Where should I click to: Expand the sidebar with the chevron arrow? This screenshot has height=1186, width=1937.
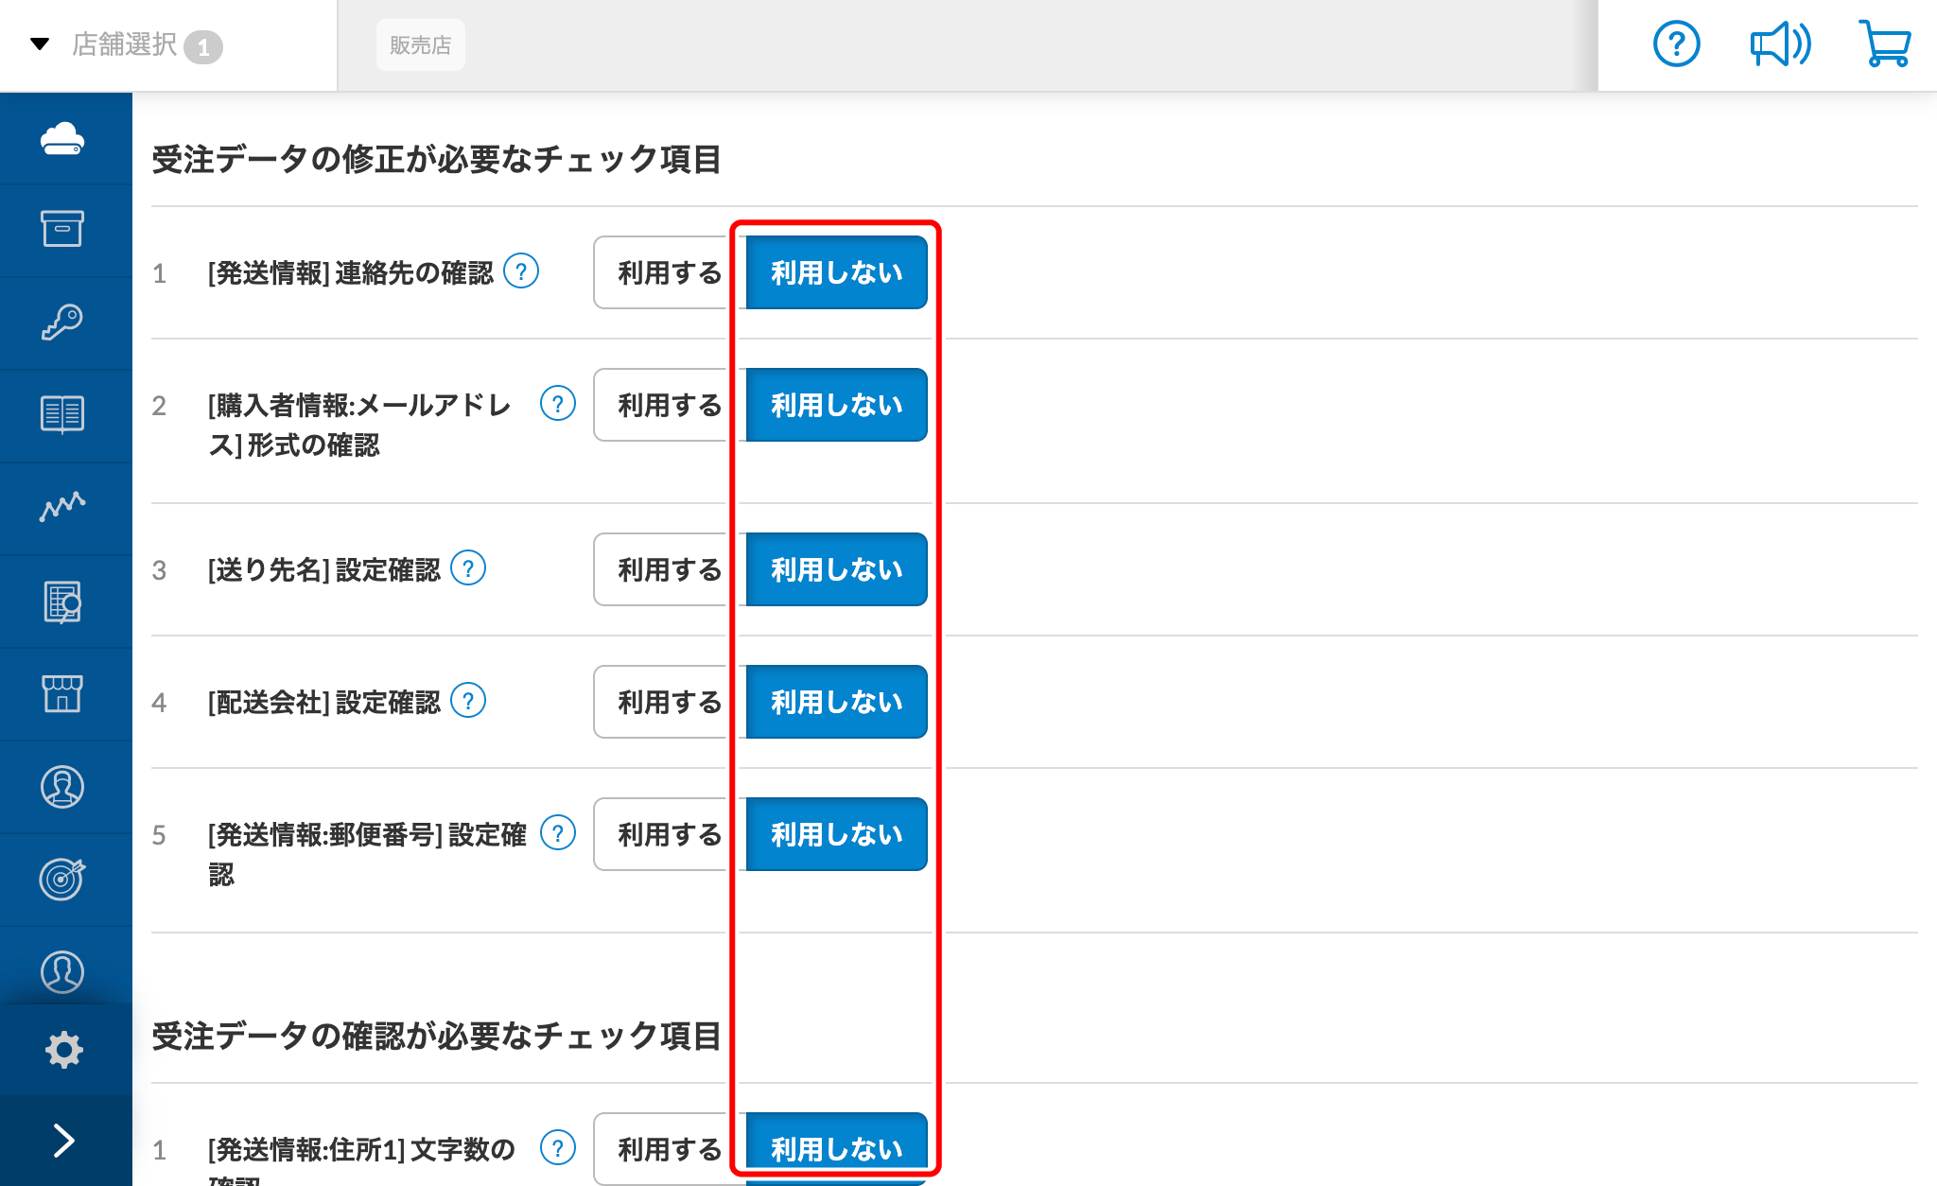(x=64, y=1140)
